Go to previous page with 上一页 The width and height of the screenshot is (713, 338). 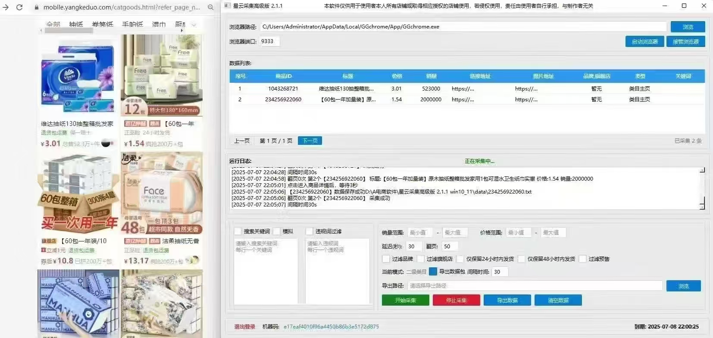click(x=242, y=141)
